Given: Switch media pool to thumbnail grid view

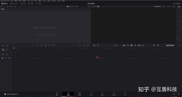Looking at the screenshot, I should pyautogui.click(x=68, y=7).
